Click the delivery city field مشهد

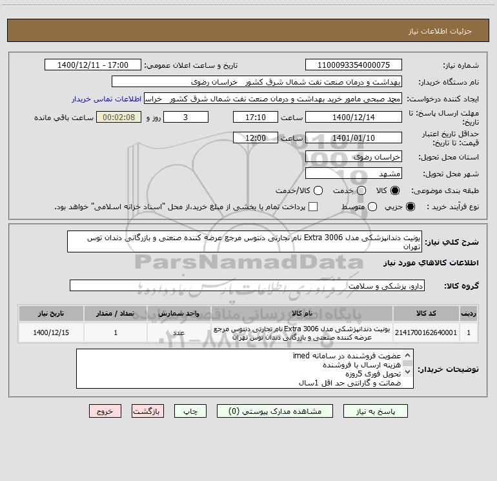coord(354,173)
